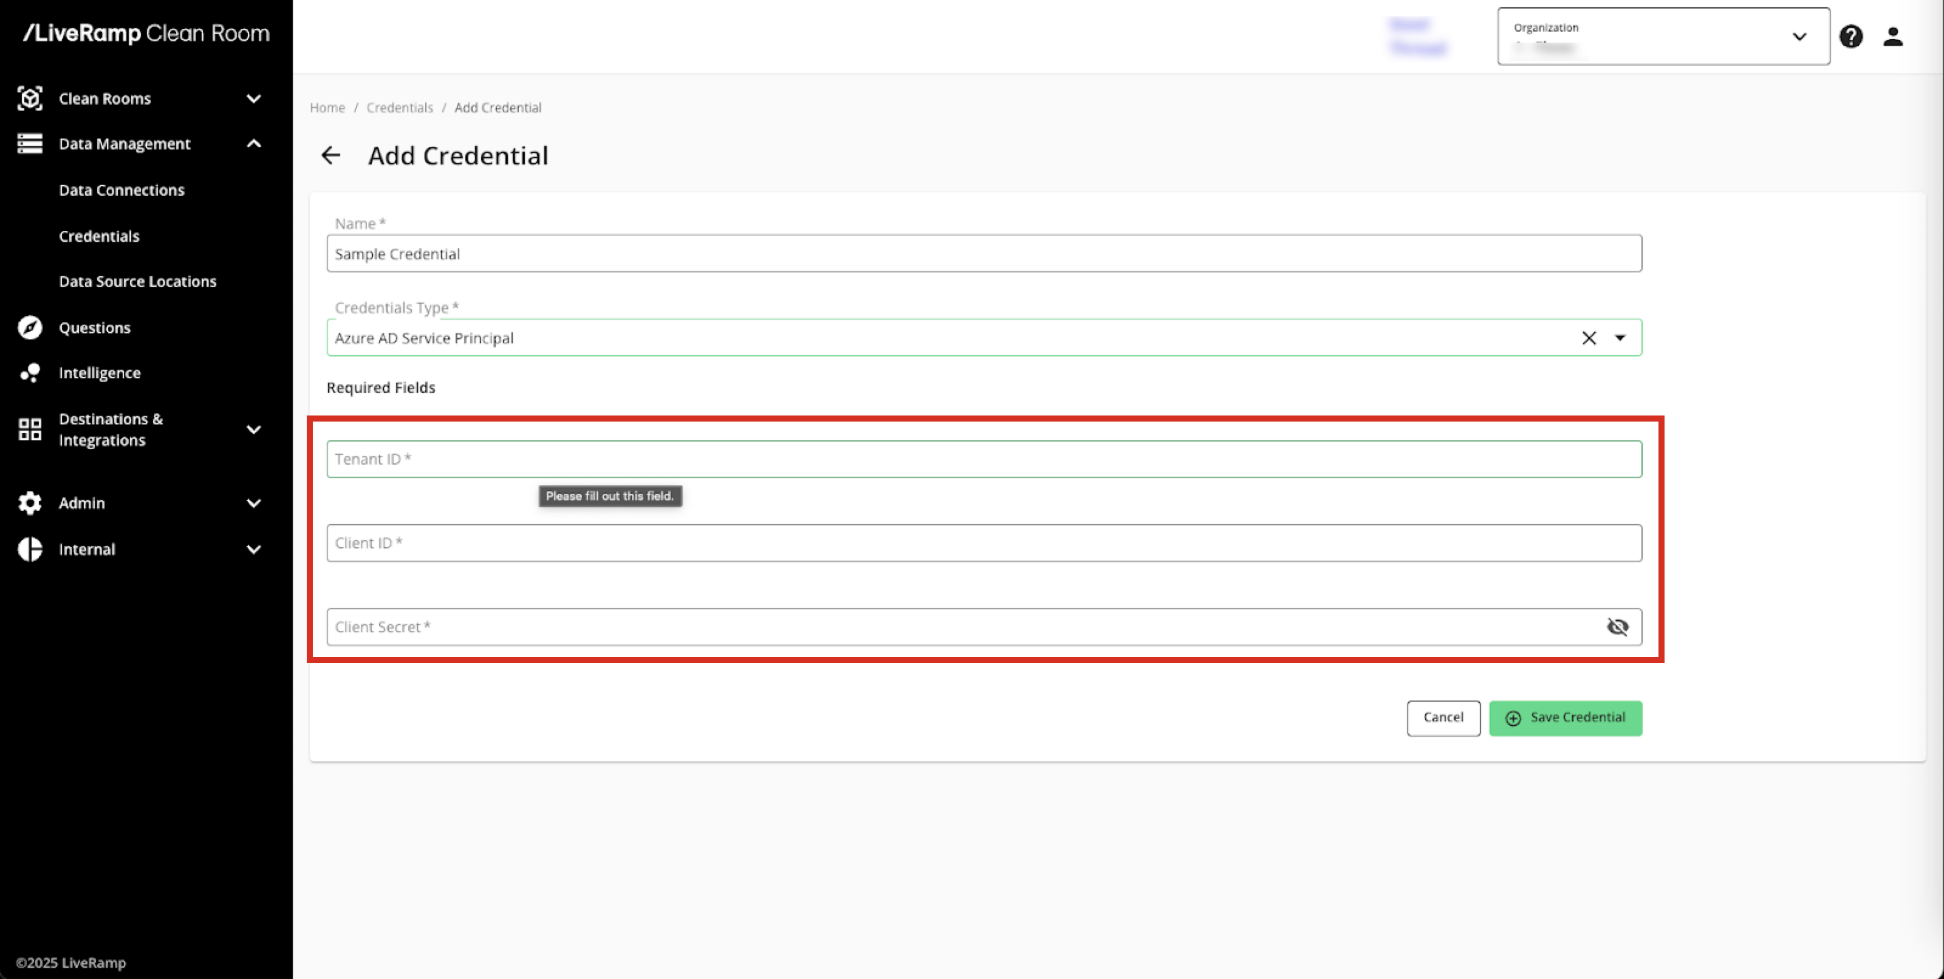Image resolution: width=1944 pixels, height=979 pixels.
Task: Clear the Credentials Type selection
Action: coord(1589,338)
